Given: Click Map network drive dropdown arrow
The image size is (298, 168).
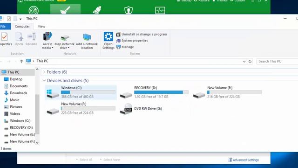Looking at the screenshot, I should click(x=68, y=48).
